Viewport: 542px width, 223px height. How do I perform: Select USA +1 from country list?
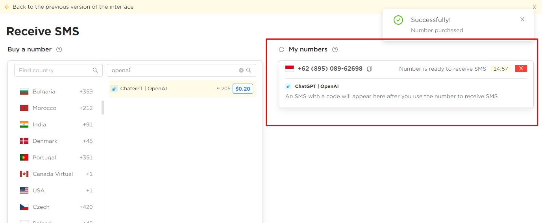(56, 190)
